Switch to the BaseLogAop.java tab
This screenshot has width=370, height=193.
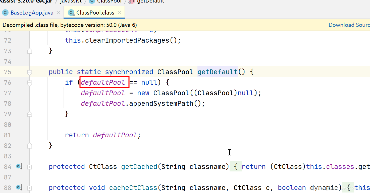(x=32, y=13)
